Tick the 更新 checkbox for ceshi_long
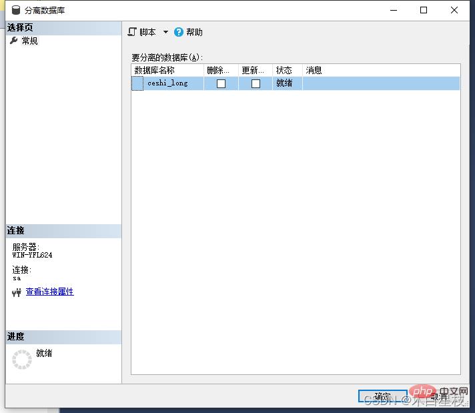 (x=256, y=83)
